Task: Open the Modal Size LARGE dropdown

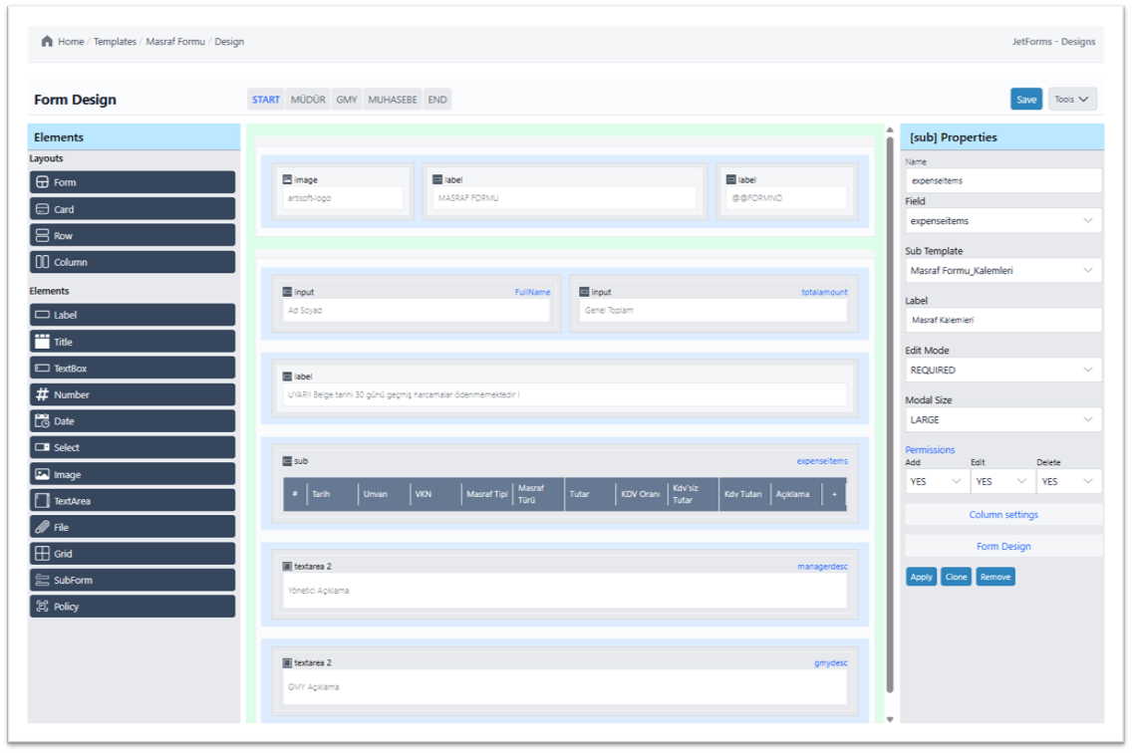Action: point(1002,419)
